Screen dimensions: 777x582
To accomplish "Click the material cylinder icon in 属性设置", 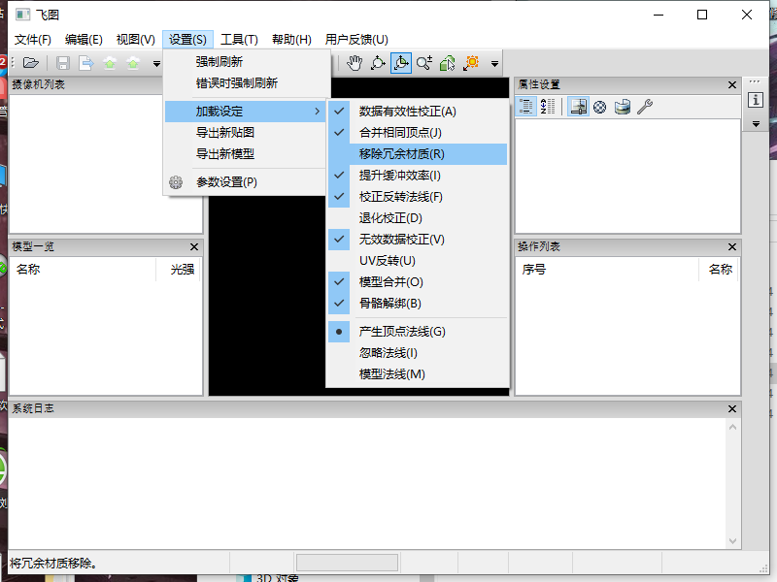I will (x=622, y=106).
